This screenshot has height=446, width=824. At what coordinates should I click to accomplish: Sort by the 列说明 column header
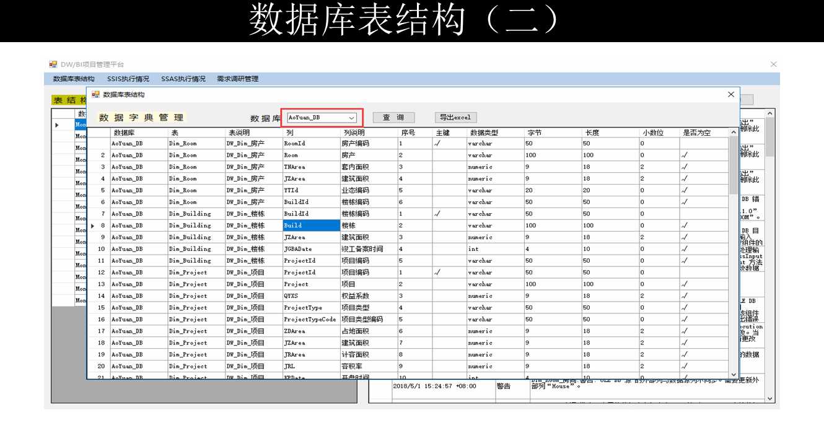[x=369, y=133]
